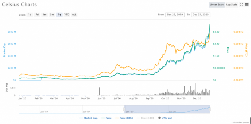Click the $600 M axis label
251x124 pixels.
pyautogui.click(x=12, y=44)
